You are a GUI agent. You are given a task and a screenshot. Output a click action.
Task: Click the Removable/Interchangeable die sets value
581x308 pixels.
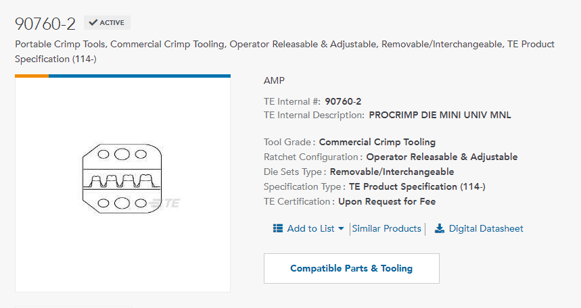pos(392,172)
